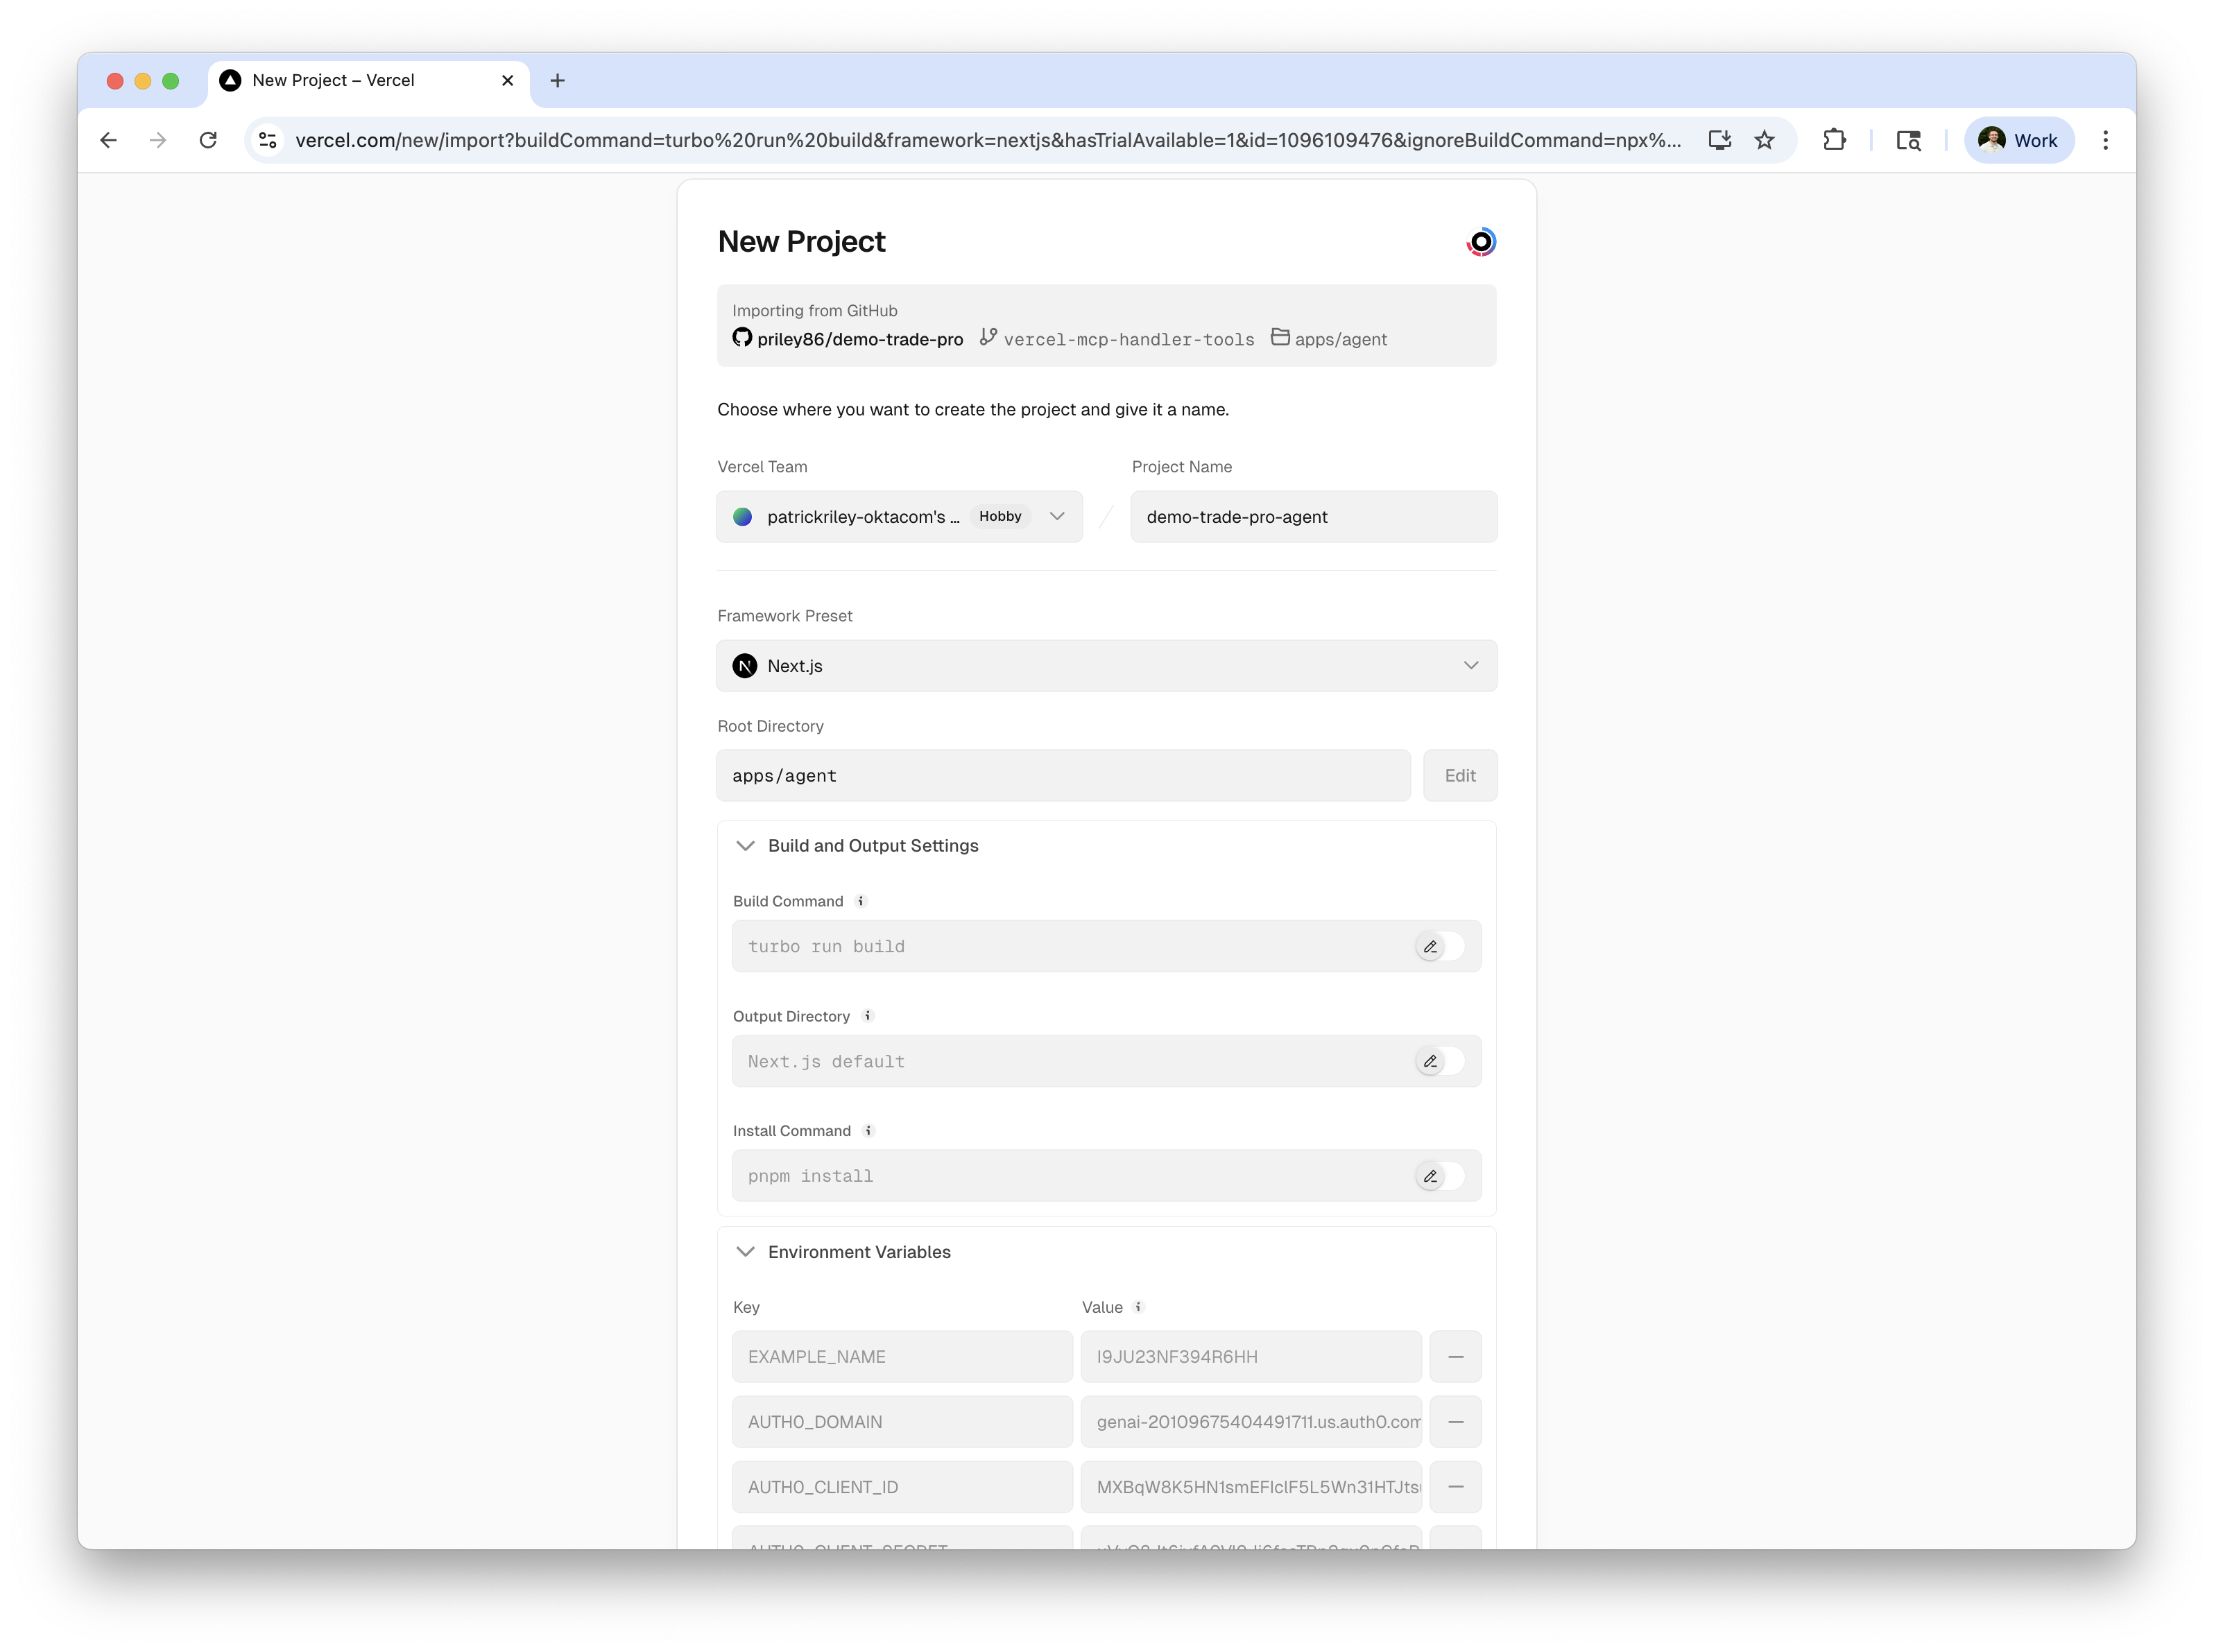Select the New Project – Vercel tab
Image resolution: width=2214 pixels, height=1652 pixels.
[368, 80]
